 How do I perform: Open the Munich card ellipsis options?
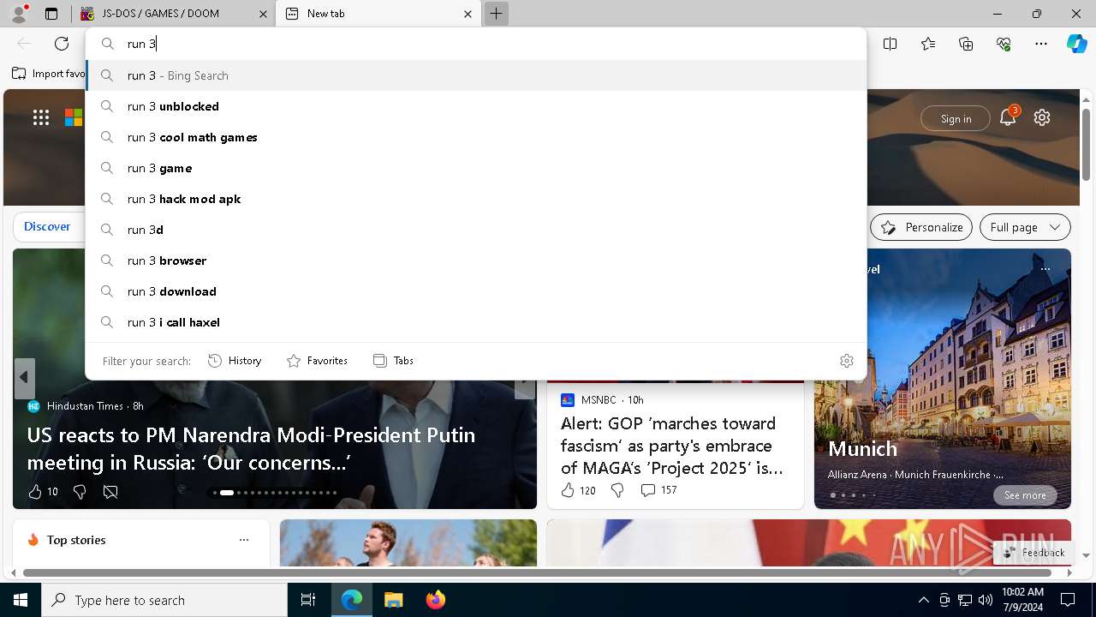[x=1045, y=269]
